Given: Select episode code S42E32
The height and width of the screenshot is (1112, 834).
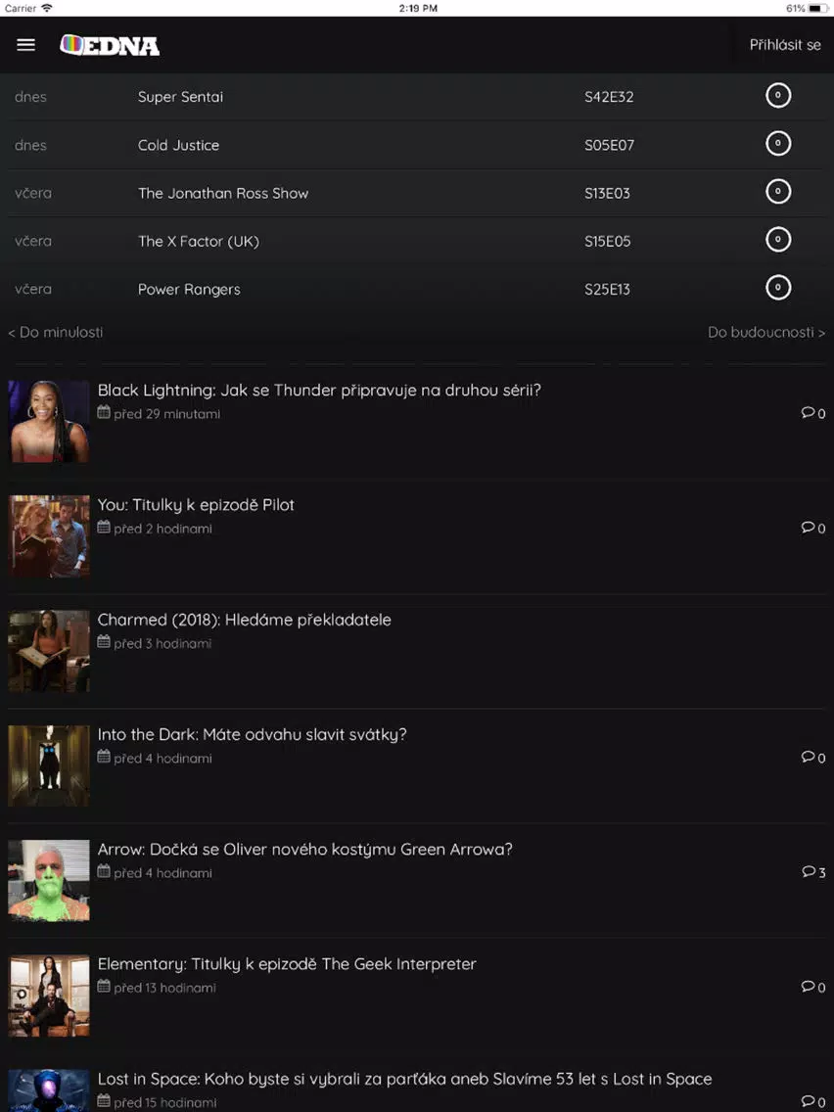Looking at the screenshot, I should (609, 97).
